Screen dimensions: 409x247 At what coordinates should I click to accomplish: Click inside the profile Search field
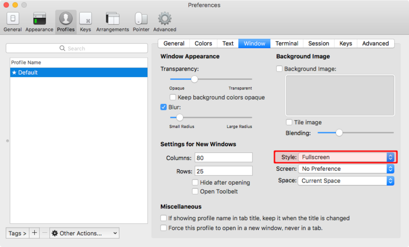77,48
